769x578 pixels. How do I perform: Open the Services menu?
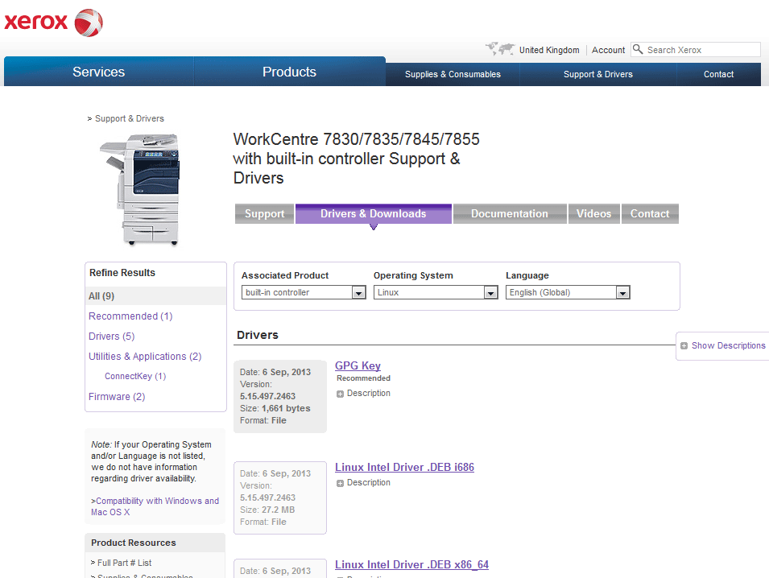[x=98, y=72]
